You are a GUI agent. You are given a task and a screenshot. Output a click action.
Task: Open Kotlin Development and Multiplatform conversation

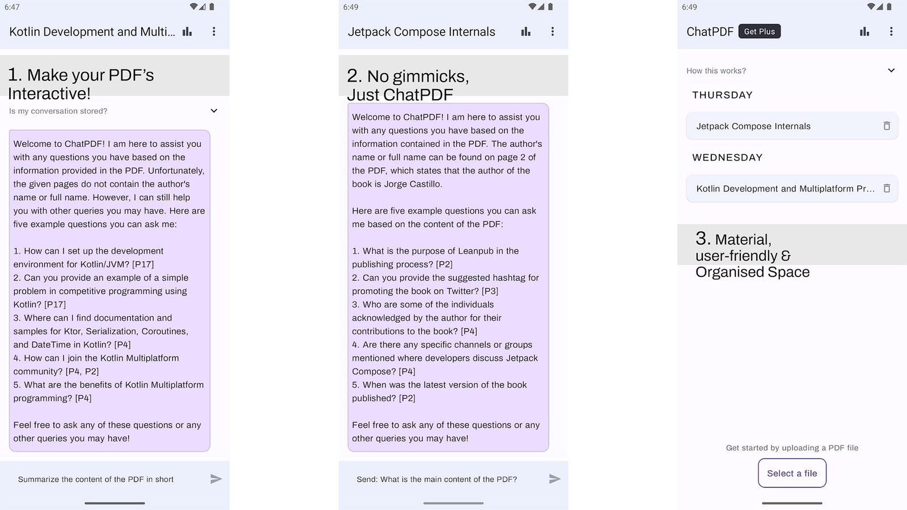point(792,188)
